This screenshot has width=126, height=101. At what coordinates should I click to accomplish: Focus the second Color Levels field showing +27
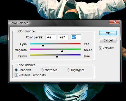63,37
